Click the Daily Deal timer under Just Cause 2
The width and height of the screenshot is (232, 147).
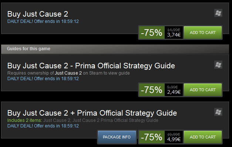pyautogui.click(x=43, y=21)
